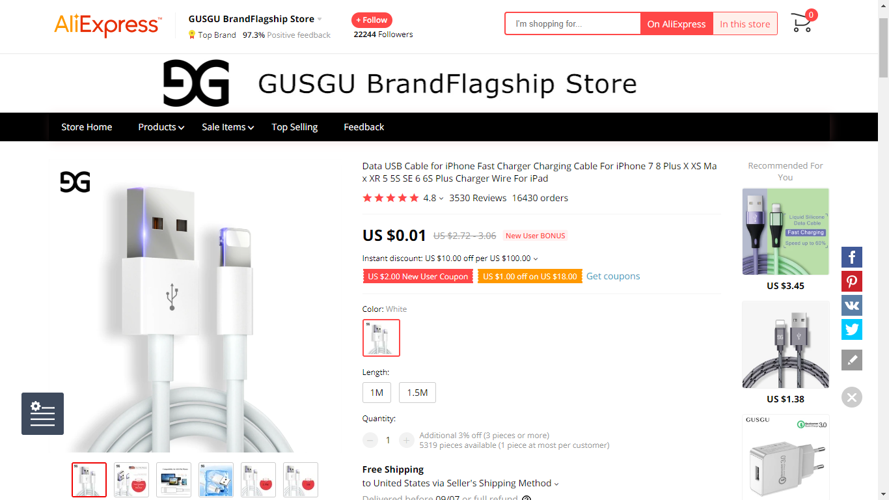Select the 1M length option
Image resolution: width=889 pixels, height=500 pixels.
tap(377, 393)
